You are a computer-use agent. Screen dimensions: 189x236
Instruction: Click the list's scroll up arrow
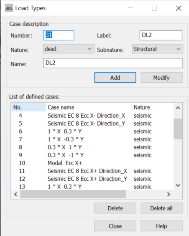178,108
